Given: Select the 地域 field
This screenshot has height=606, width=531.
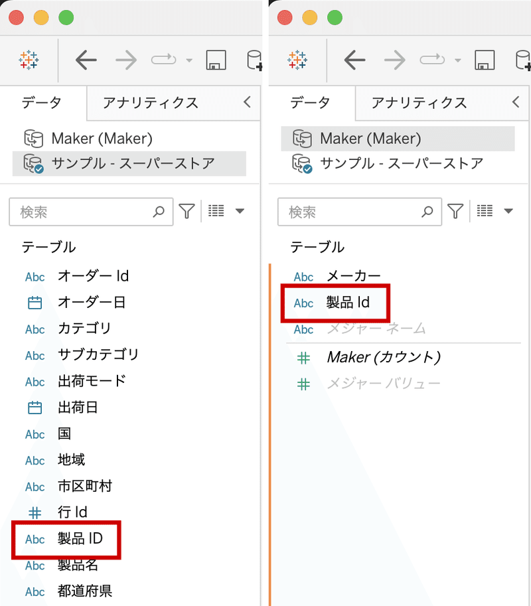Looking at the screenshot, I should click(x=71, y=460).
